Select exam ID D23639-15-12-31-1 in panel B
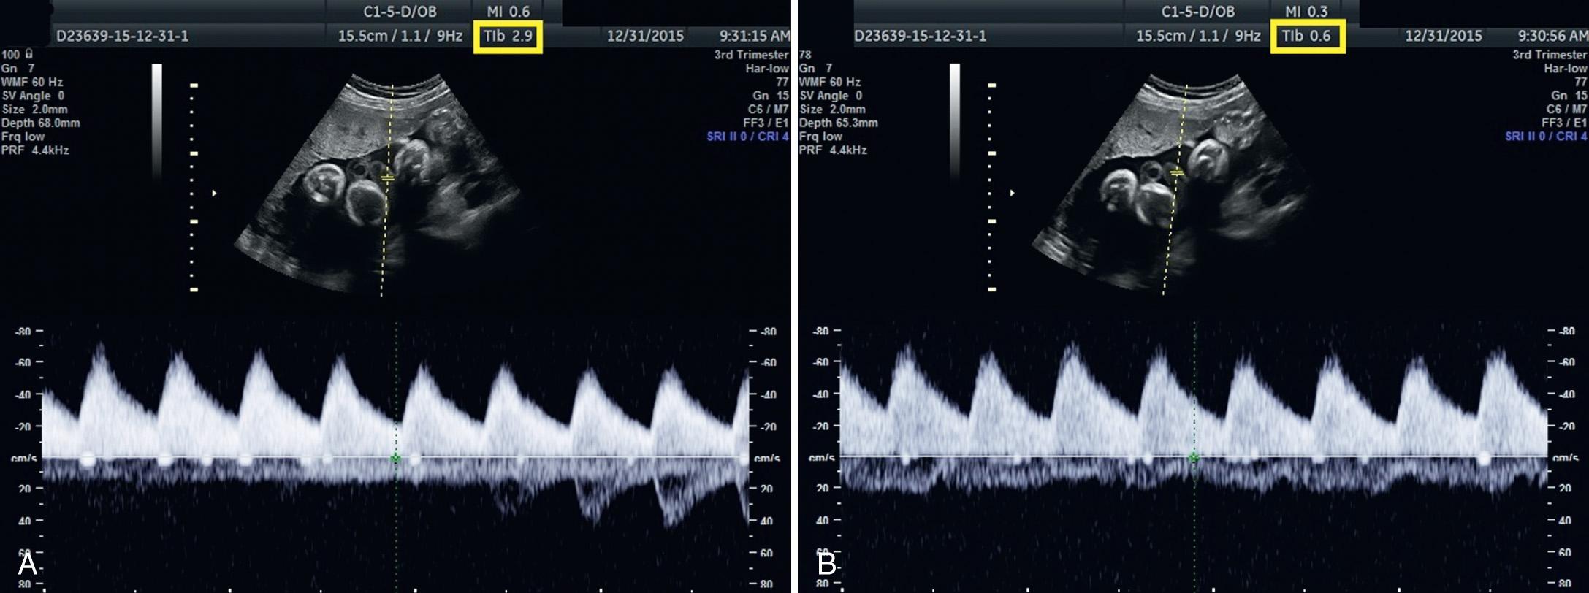Screen dimensions: 1589x593 (x=921, y=36)
